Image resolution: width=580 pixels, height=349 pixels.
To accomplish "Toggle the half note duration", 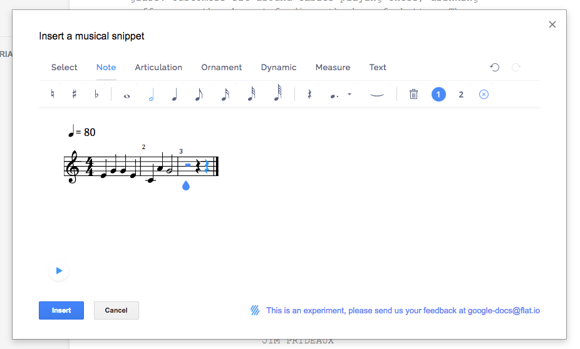I will 151,95.
